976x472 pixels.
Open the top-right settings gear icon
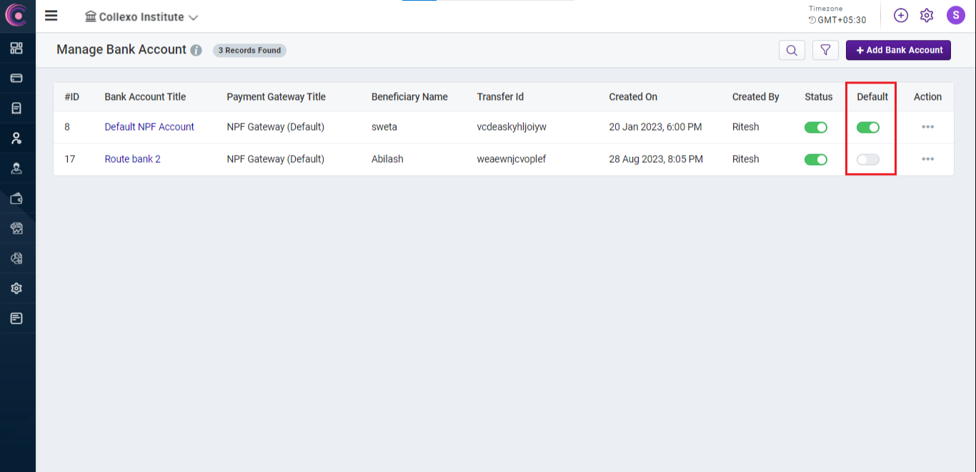(927, 15)
